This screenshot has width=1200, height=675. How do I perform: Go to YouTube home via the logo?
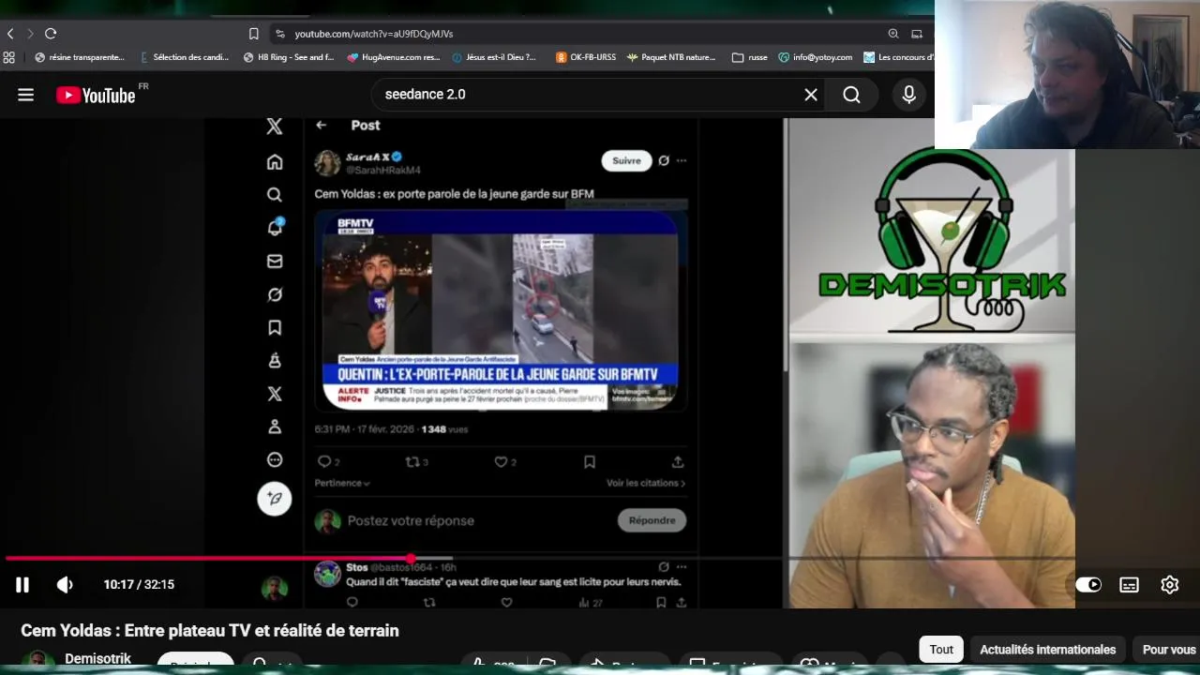[x=96, y=95]
